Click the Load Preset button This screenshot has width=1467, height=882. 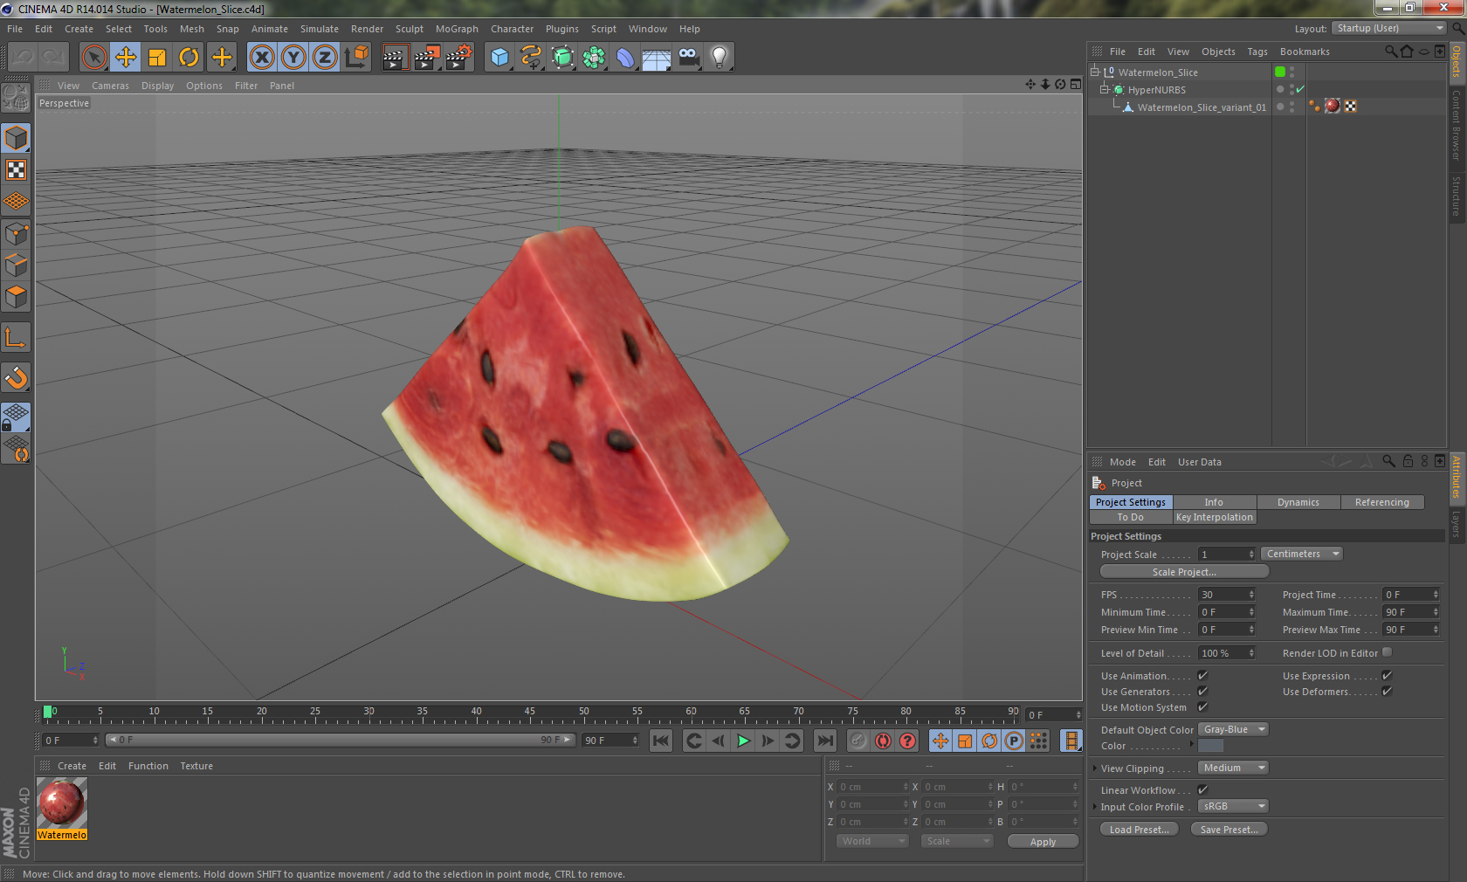[1140, 830]
